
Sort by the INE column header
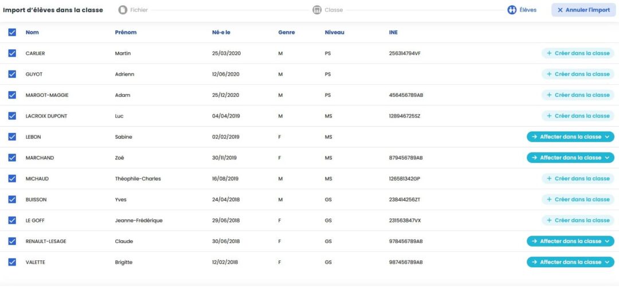[393, 32]
